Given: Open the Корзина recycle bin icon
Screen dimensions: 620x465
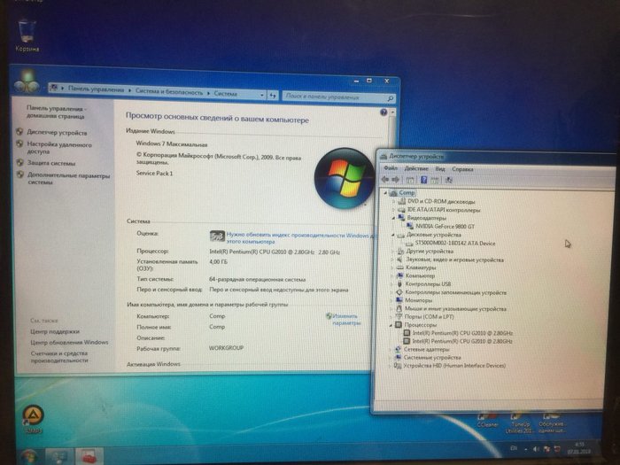Looking at the screenshot, I should [x=27, y=35].
